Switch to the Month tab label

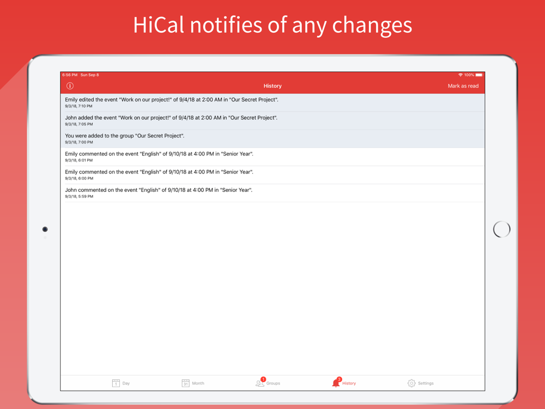198,383
